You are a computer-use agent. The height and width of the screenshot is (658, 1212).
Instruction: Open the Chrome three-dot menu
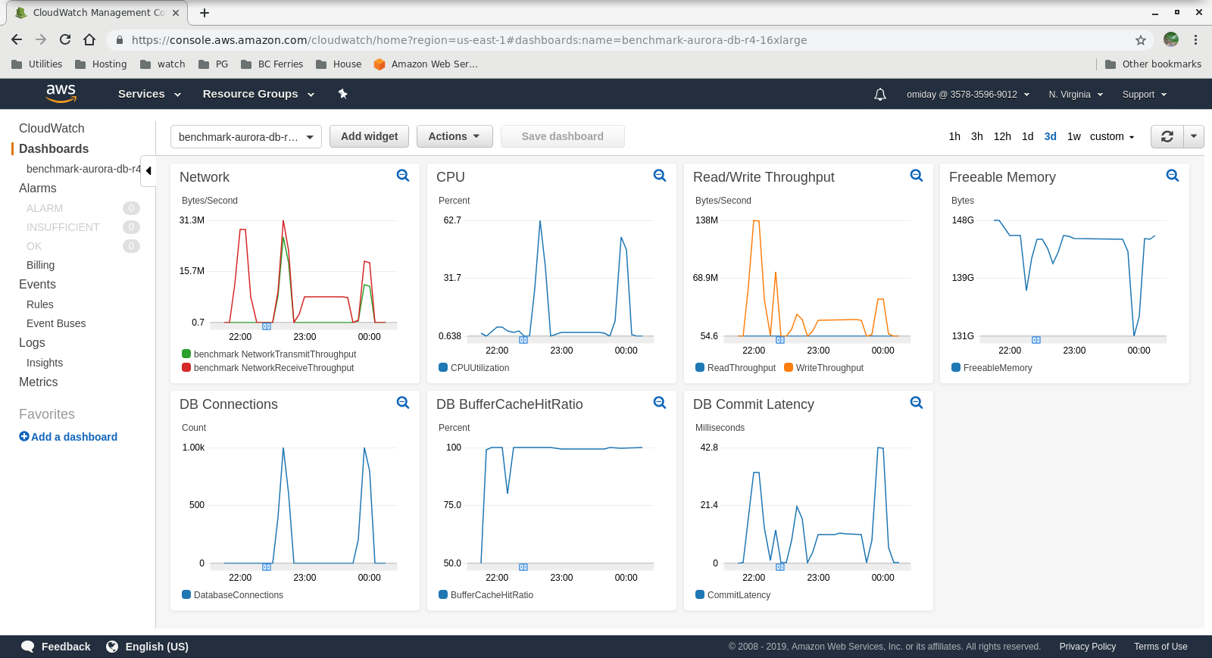pyautogui.click(x=1196, y=39)
